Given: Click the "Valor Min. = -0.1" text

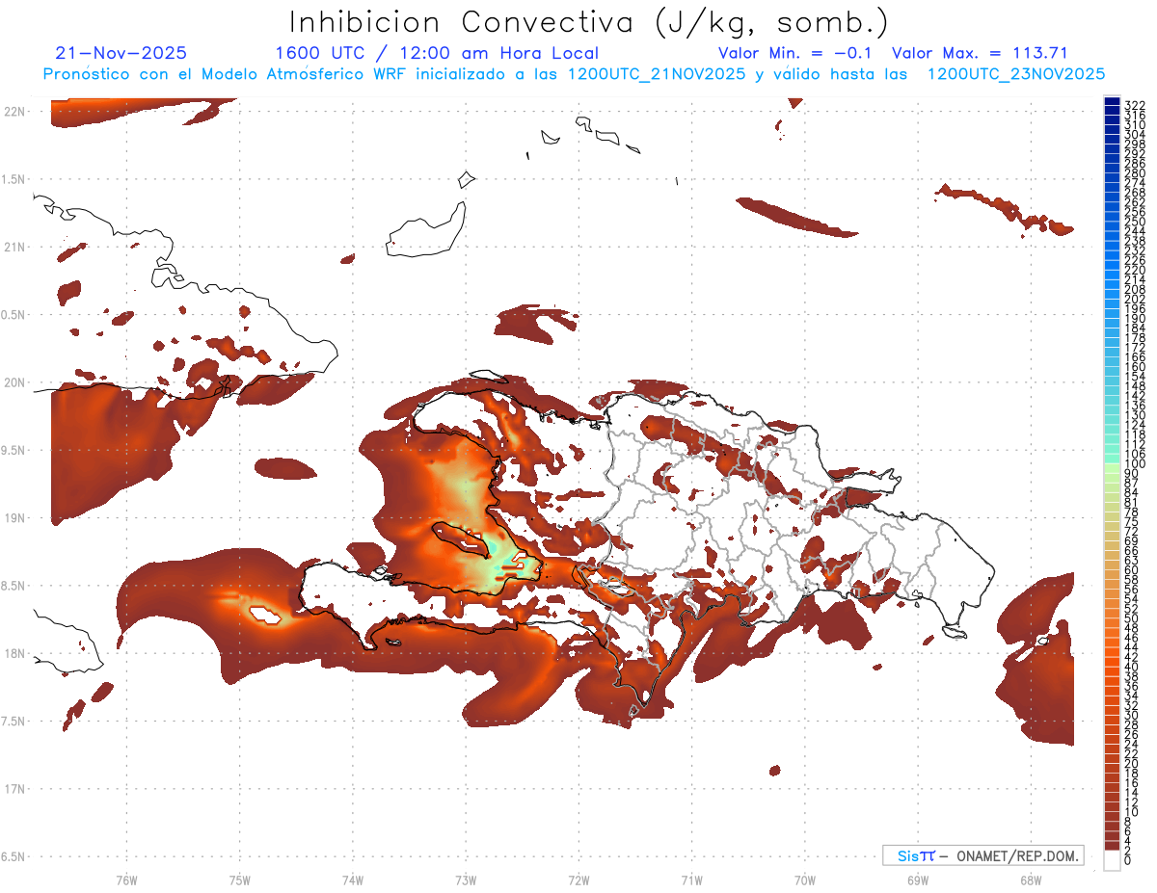Looking at the screenshot, I should click(x=794, y=53).
